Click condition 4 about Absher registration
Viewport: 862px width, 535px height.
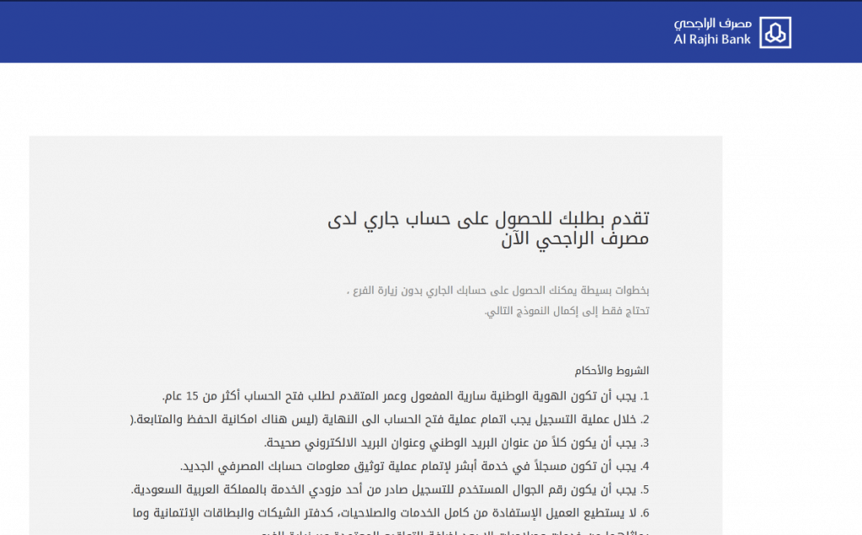pos(414,466)
